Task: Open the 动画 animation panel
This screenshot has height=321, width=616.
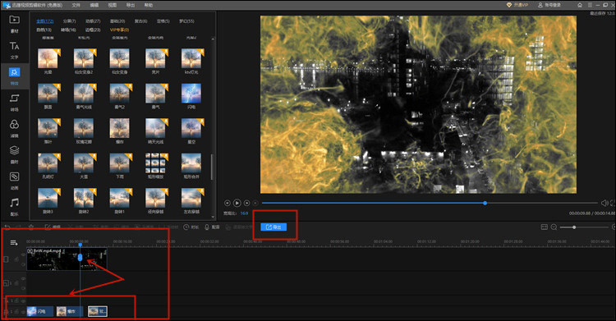Action: (15, 181)
